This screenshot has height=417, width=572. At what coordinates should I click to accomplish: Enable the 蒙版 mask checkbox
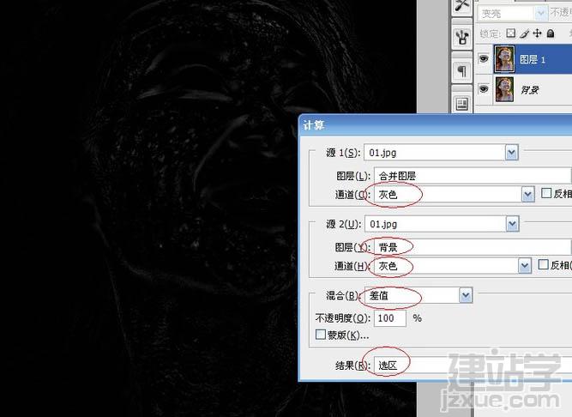320,334
